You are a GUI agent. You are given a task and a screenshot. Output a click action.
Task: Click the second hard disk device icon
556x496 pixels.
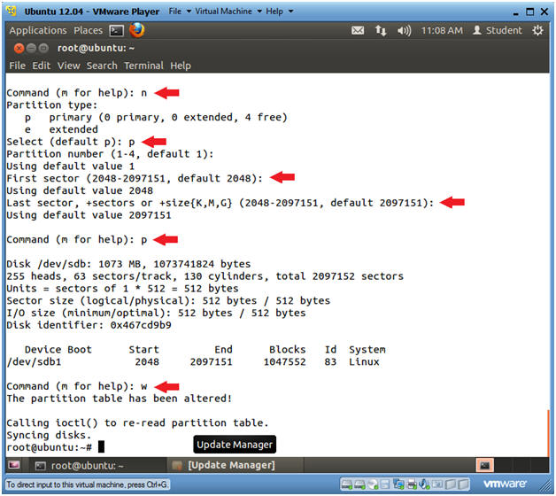tap(359, 484)
